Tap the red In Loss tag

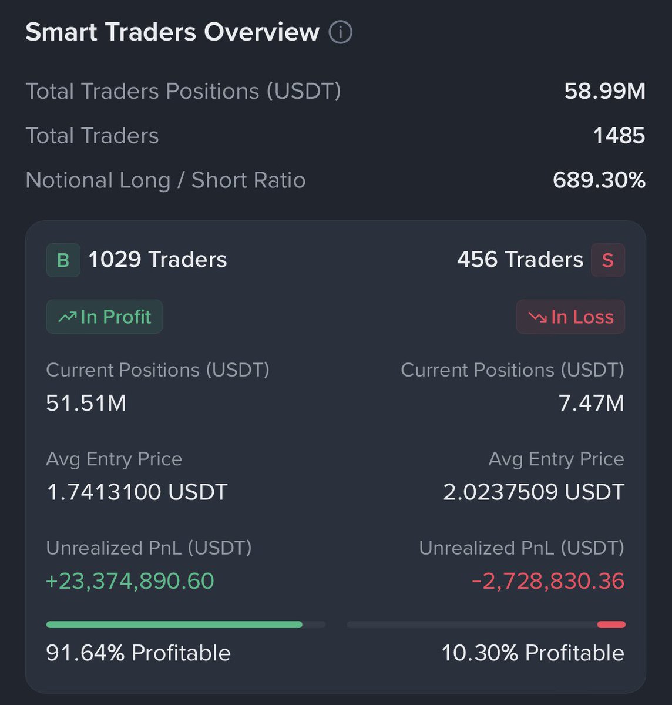pos(570,317)
